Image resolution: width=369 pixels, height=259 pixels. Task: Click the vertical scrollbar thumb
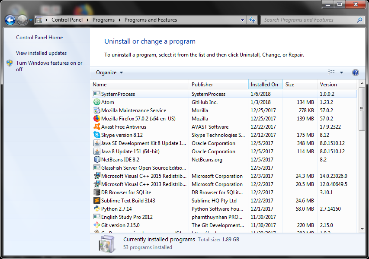tap(362, 109)
